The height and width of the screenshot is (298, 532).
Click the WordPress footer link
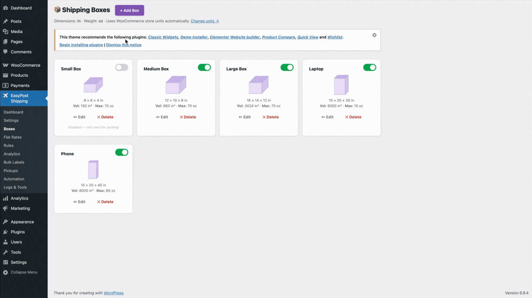pos(114,293)
